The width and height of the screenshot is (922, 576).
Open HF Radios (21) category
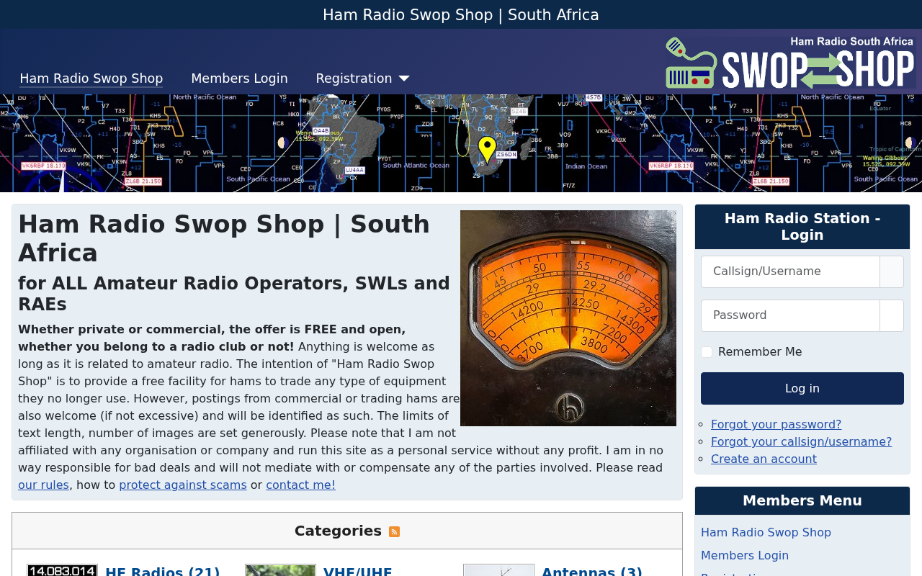pyautogui.click(x=163, y=571)
